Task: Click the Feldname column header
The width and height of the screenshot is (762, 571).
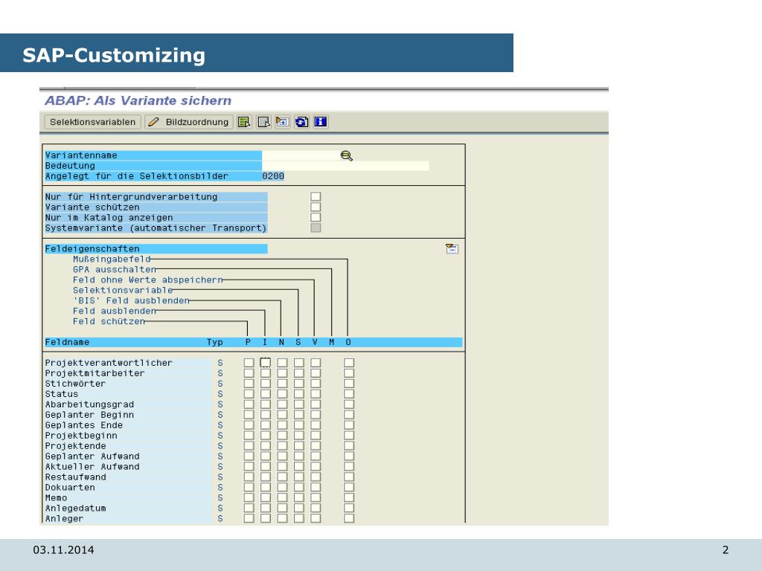Action: click(67, 342)
